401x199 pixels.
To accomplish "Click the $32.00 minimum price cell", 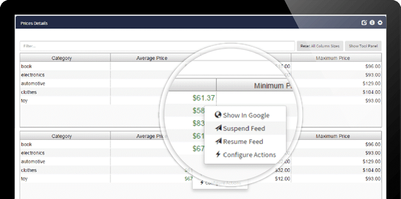I will tap(283, 170).
